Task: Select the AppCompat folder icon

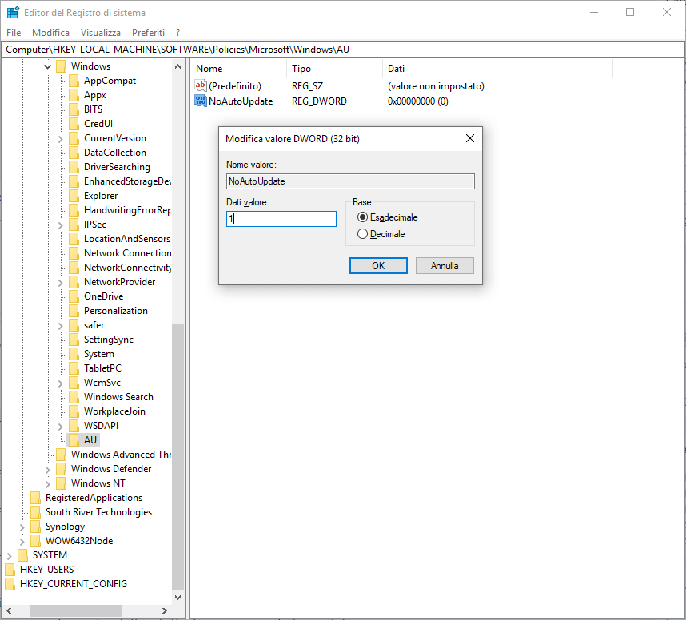Action: point(74,81)
